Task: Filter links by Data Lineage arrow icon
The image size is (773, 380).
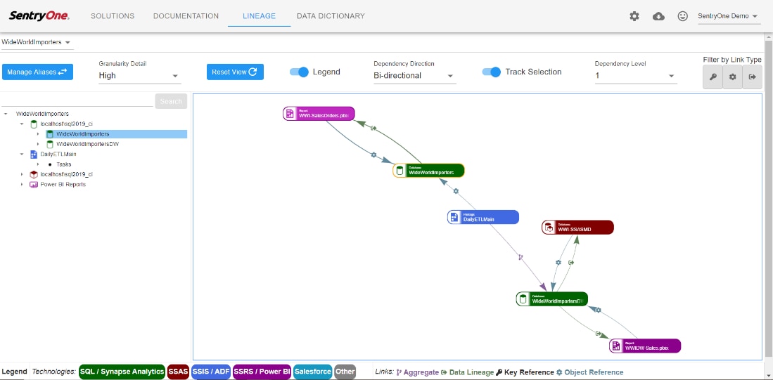Action: (752, 77)
